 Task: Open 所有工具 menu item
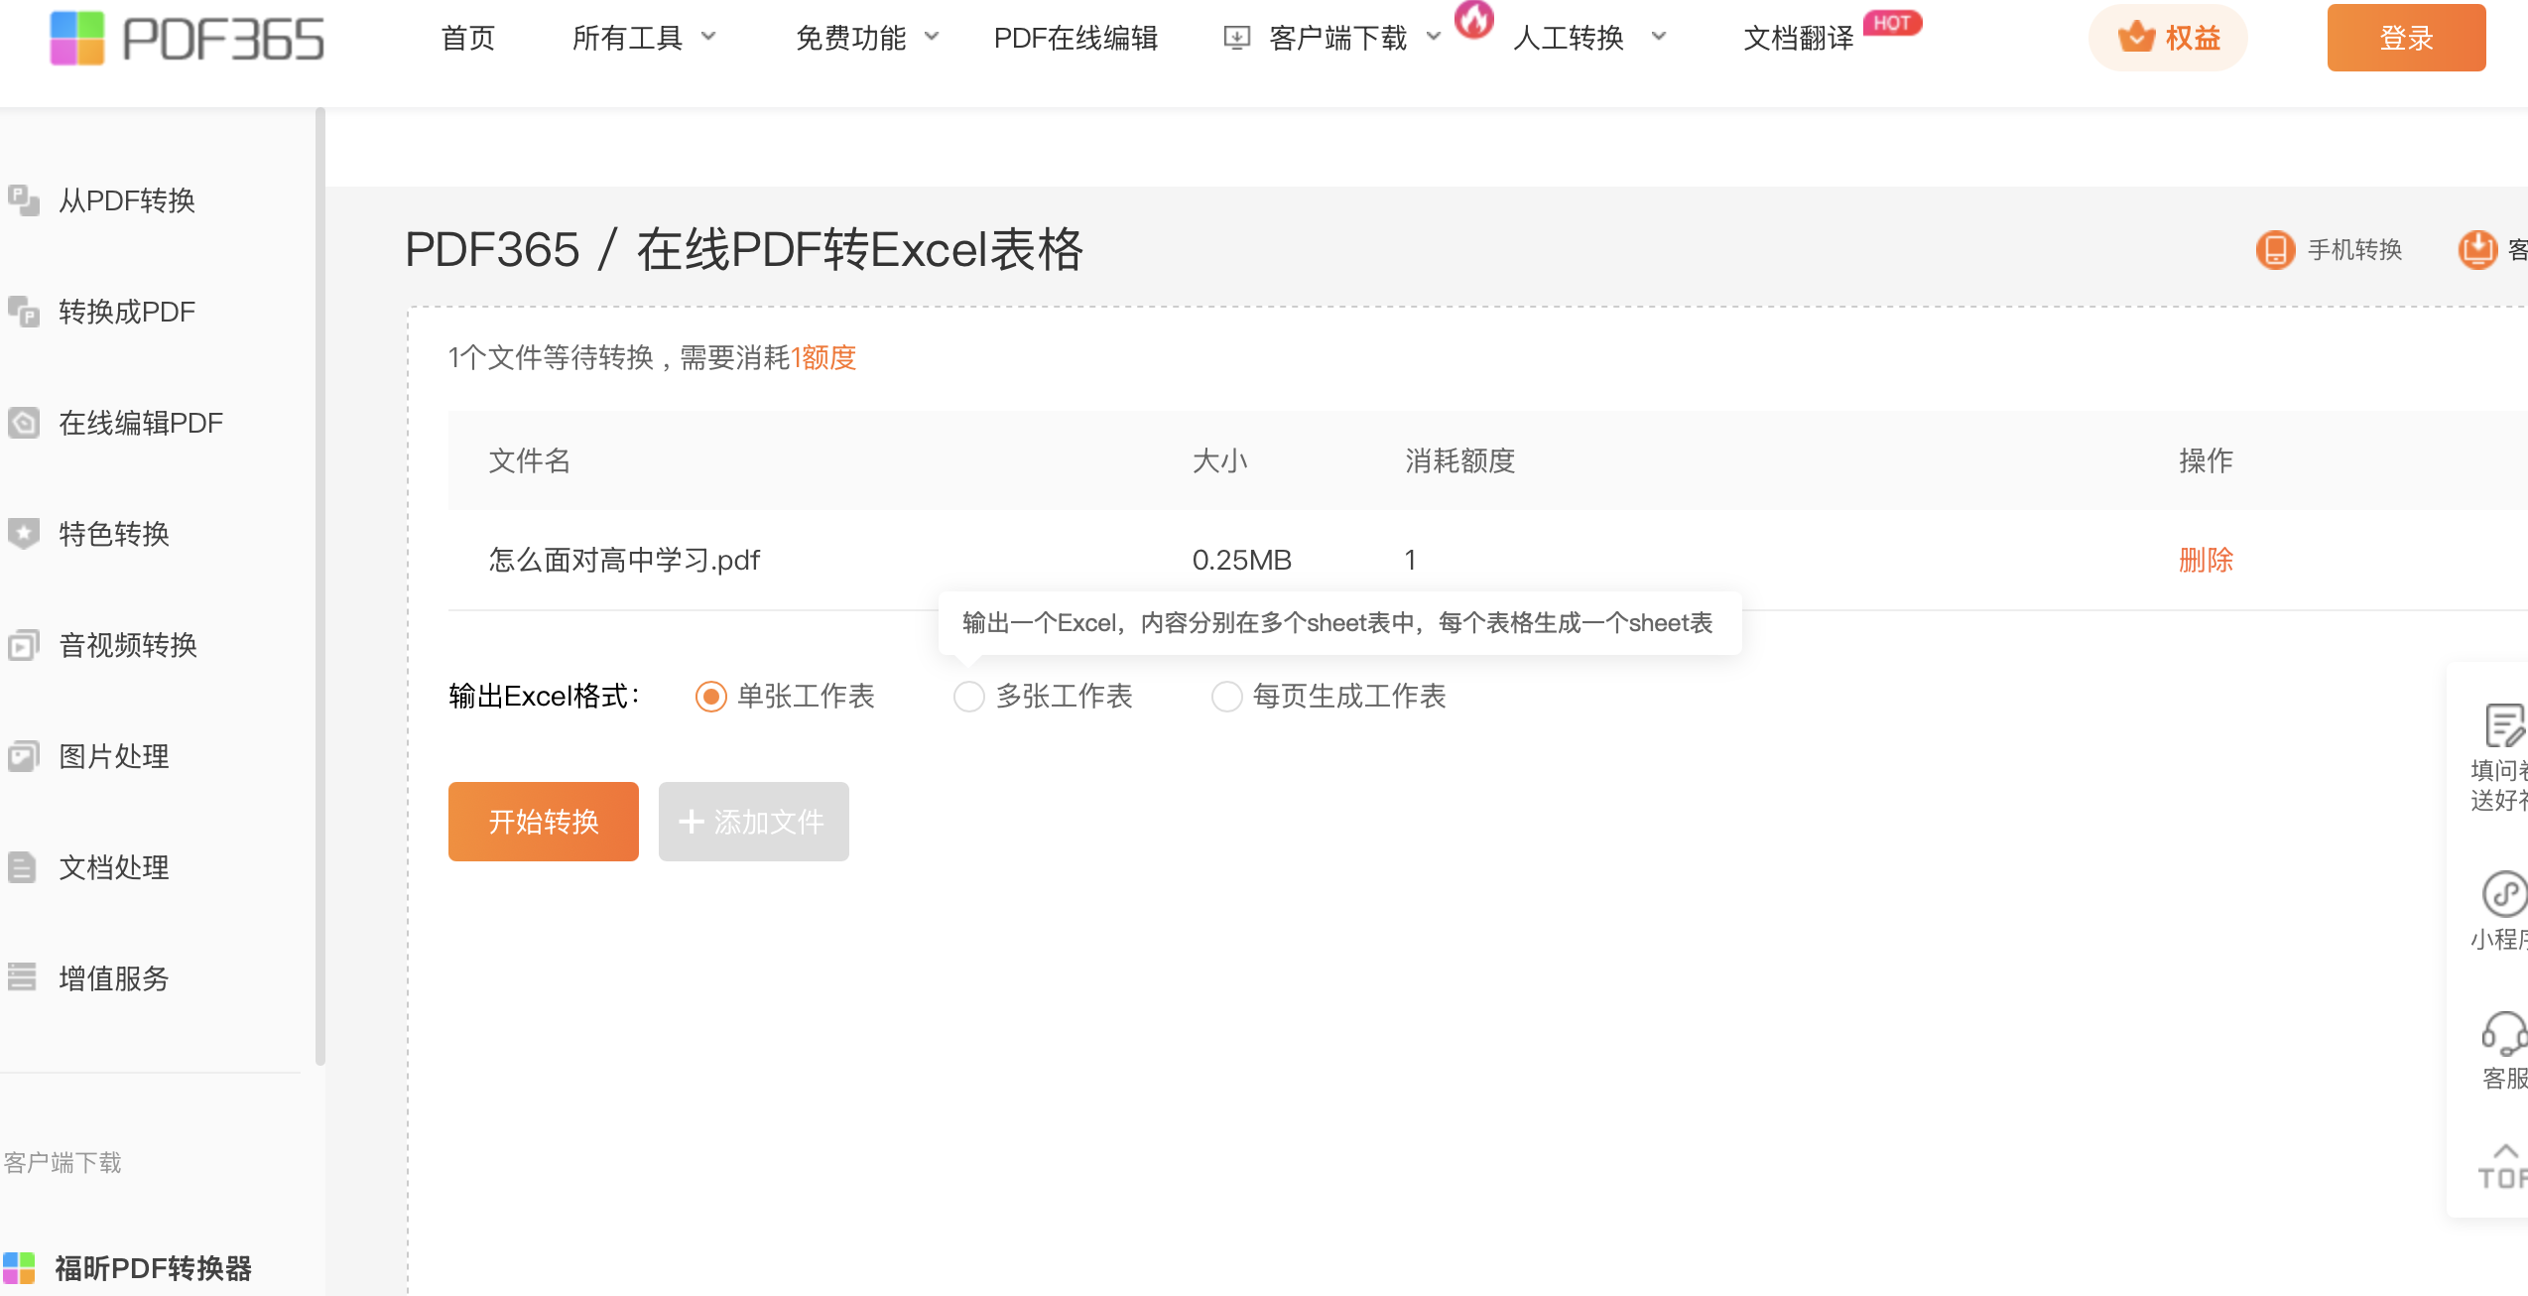tap(627, 38)
